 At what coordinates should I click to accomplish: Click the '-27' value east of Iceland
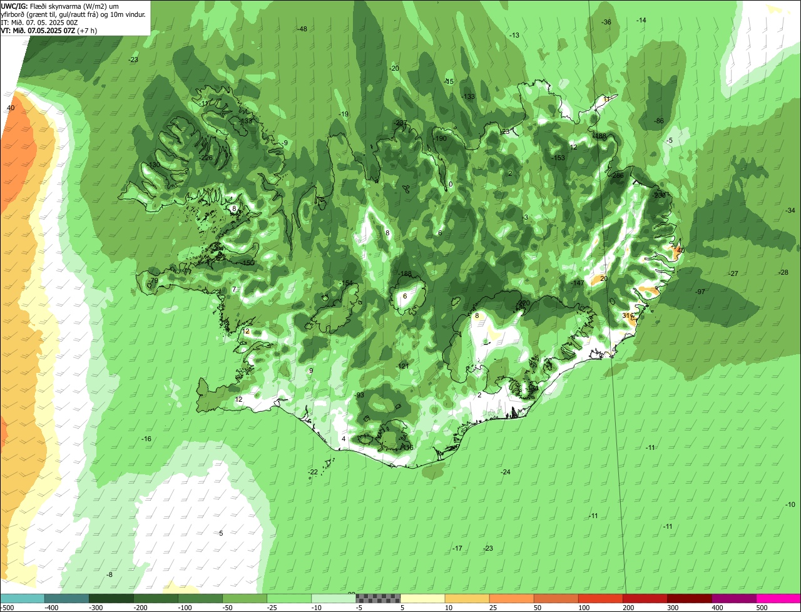coord(733,273)
